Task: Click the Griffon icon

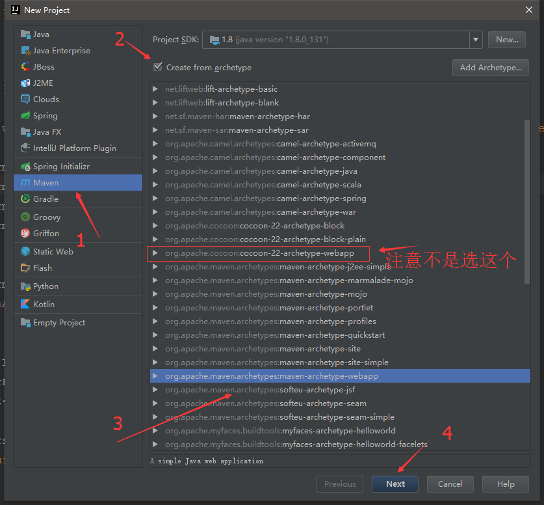Action: point(25,234)
